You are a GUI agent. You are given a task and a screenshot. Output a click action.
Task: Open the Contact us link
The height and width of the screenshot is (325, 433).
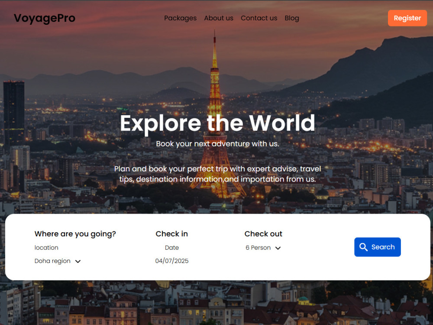click(x=259, y=18)
